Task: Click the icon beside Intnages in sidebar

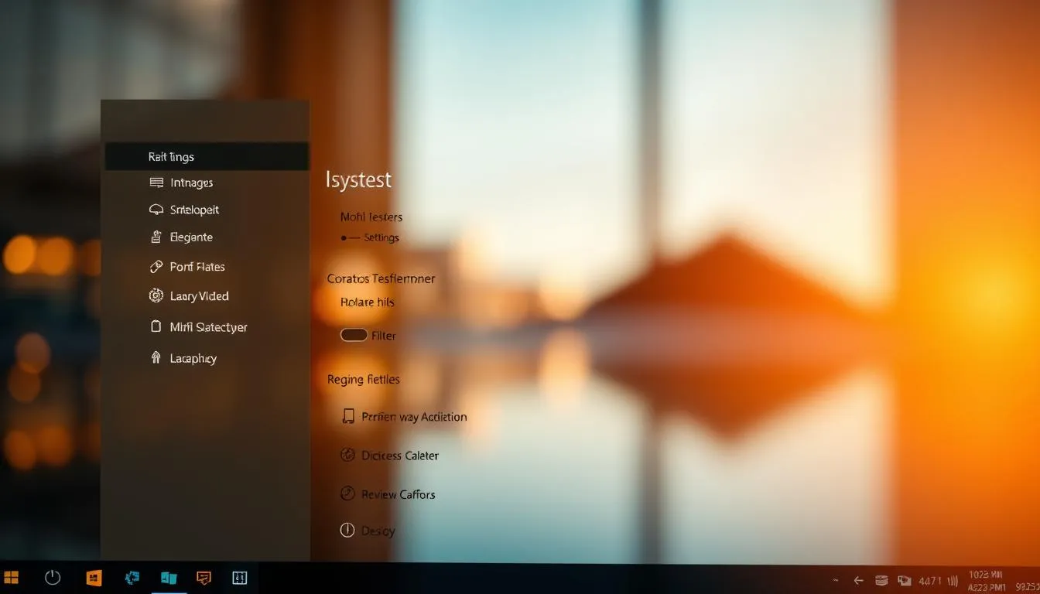Action: (x=156, y=183)
